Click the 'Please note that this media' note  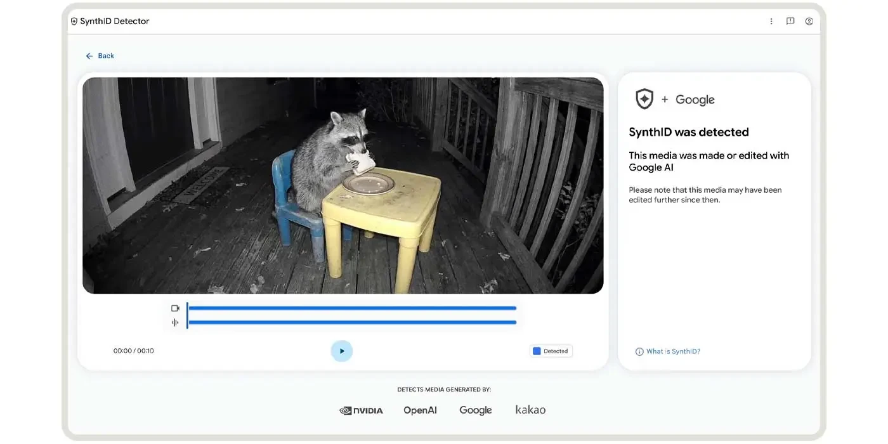[x=705, y=195]
